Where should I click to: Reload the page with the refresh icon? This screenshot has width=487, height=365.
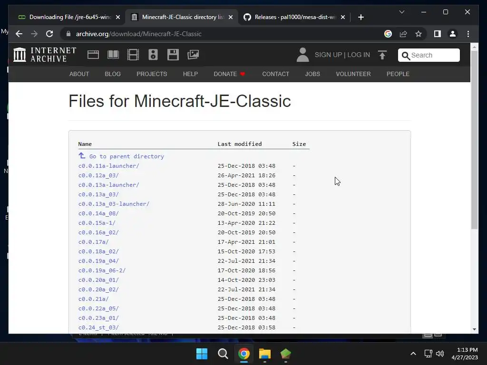click(49, 34)
